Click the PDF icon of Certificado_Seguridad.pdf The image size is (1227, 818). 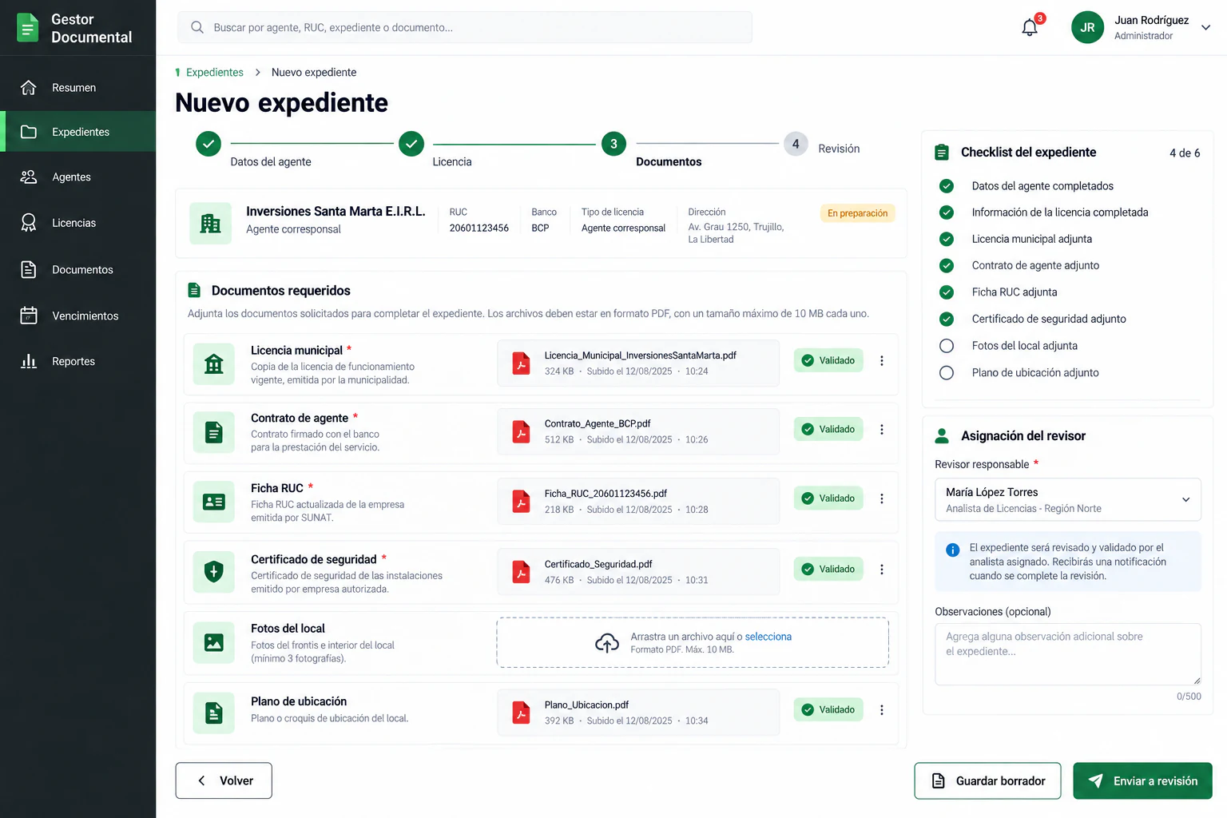(x=521, y=571)
